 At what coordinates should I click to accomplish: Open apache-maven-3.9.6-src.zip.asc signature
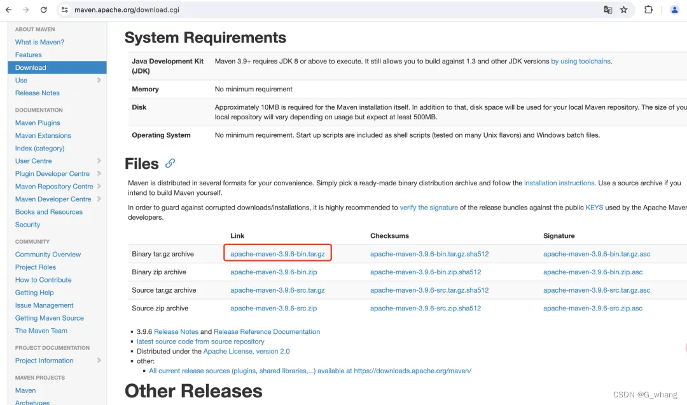pos(593,308)
